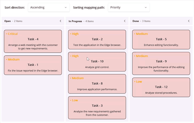This screenshot has height=123, width=194.
Task: Click the '4 Items' count in In Progress header
Action: (89, 21)
